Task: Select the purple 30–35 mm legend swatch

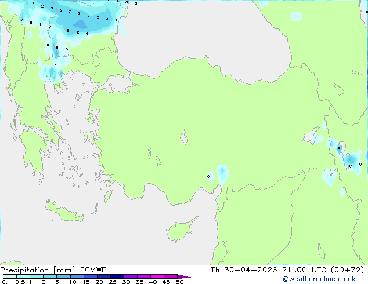Action: [x=131, y=276]
